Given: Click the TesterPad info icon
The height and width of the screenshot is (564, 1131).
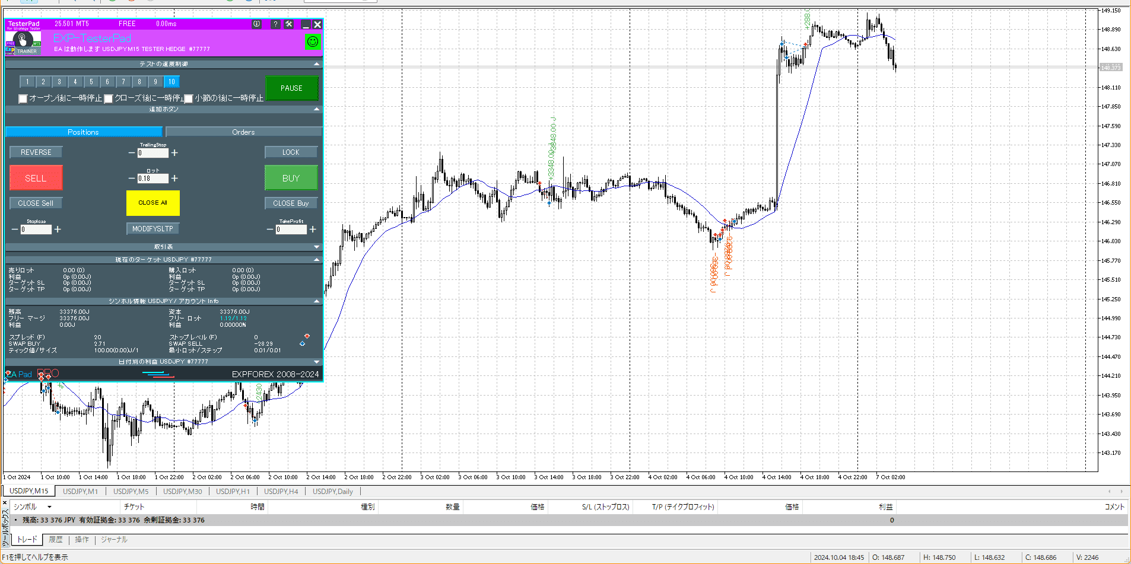Looking at the screenshot, I should (x=256, y=24).
